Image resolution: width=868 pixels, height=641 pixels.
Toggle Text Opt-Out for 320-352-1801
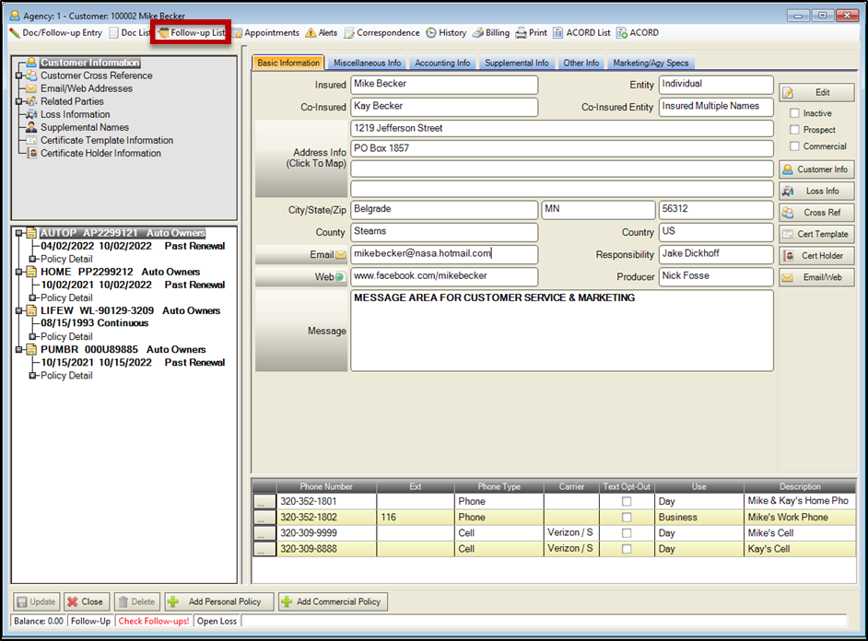coord(627,502)
